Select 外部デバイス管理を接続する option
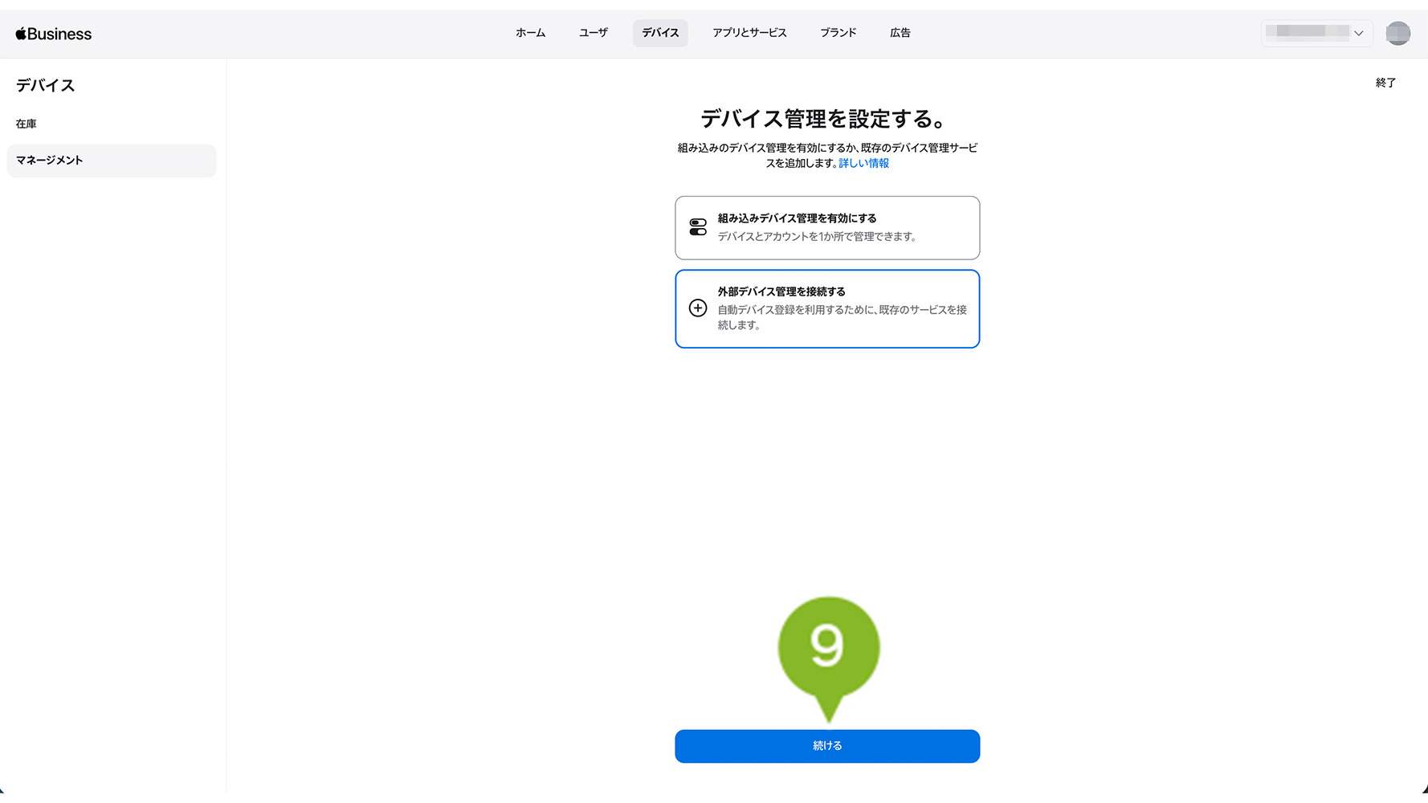 coord(827,308)
